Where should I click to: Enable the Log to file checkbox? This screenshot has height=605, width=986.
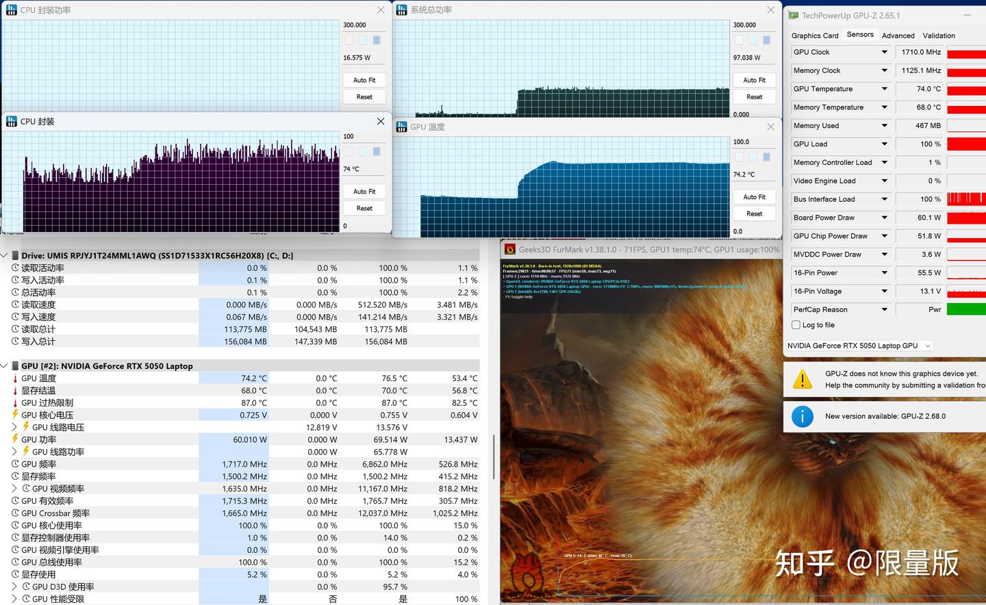[796, 325]
